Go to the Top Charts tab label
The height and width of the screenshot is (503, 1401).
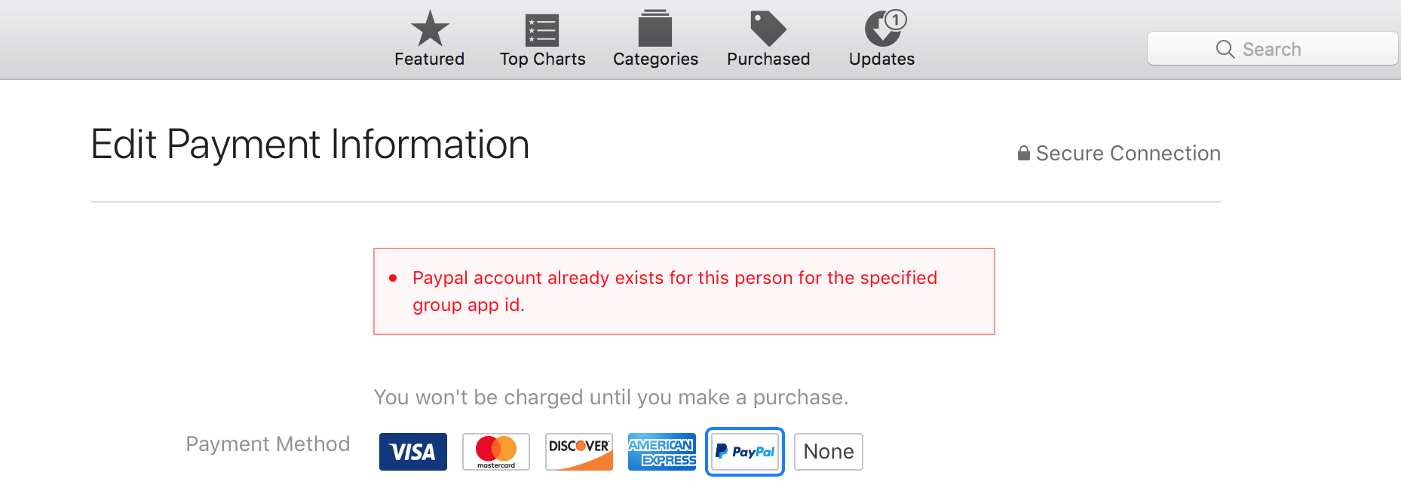pos(542,59)
